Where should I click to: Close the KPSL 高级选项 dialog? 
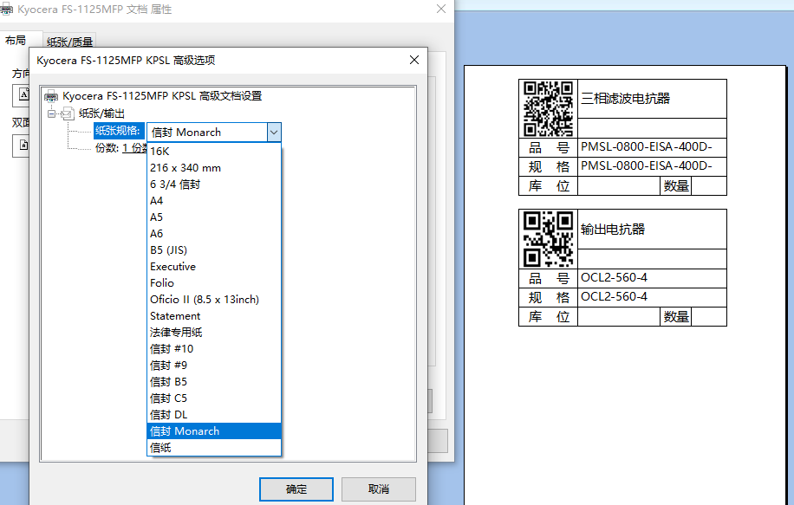click(414, 60)
